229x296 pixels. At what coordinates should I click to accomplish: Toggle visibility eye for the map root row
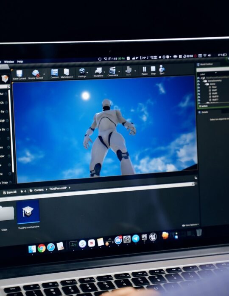pos(198,78)
